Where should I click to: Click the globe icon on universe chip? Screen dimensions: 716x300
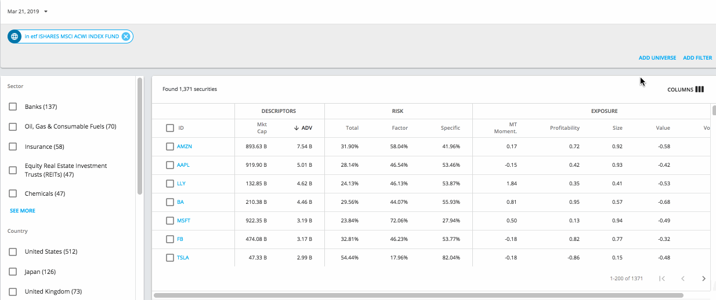click(15, 36)
